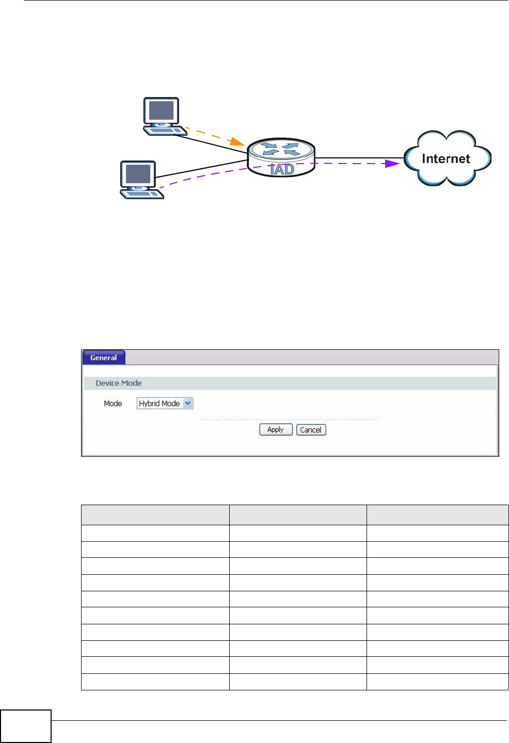Screen dimensions: 509x743
Task: Open the Hybrid Mode dropdown
Action: (165, 403)
